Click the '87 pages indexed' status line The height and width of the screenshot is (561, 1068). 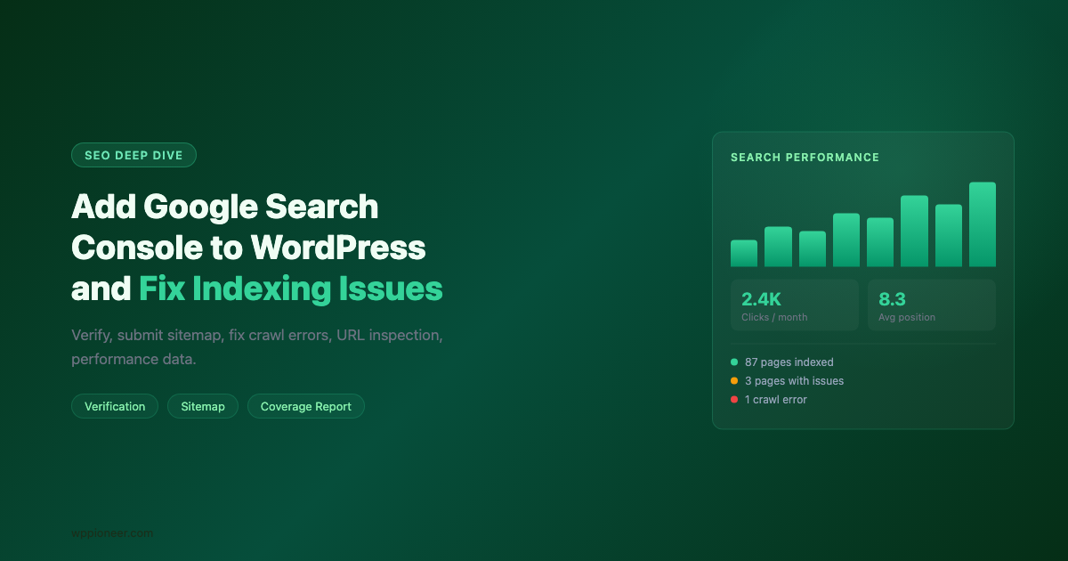[x=789, y=362]
